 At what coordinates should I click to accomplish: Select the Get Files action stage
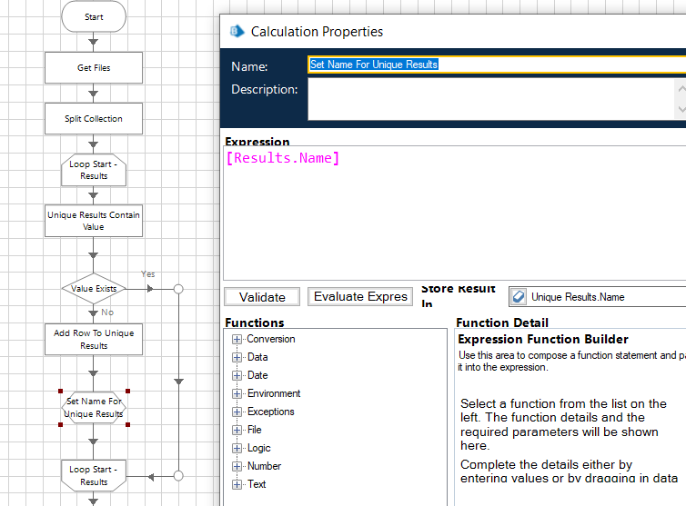94,68
